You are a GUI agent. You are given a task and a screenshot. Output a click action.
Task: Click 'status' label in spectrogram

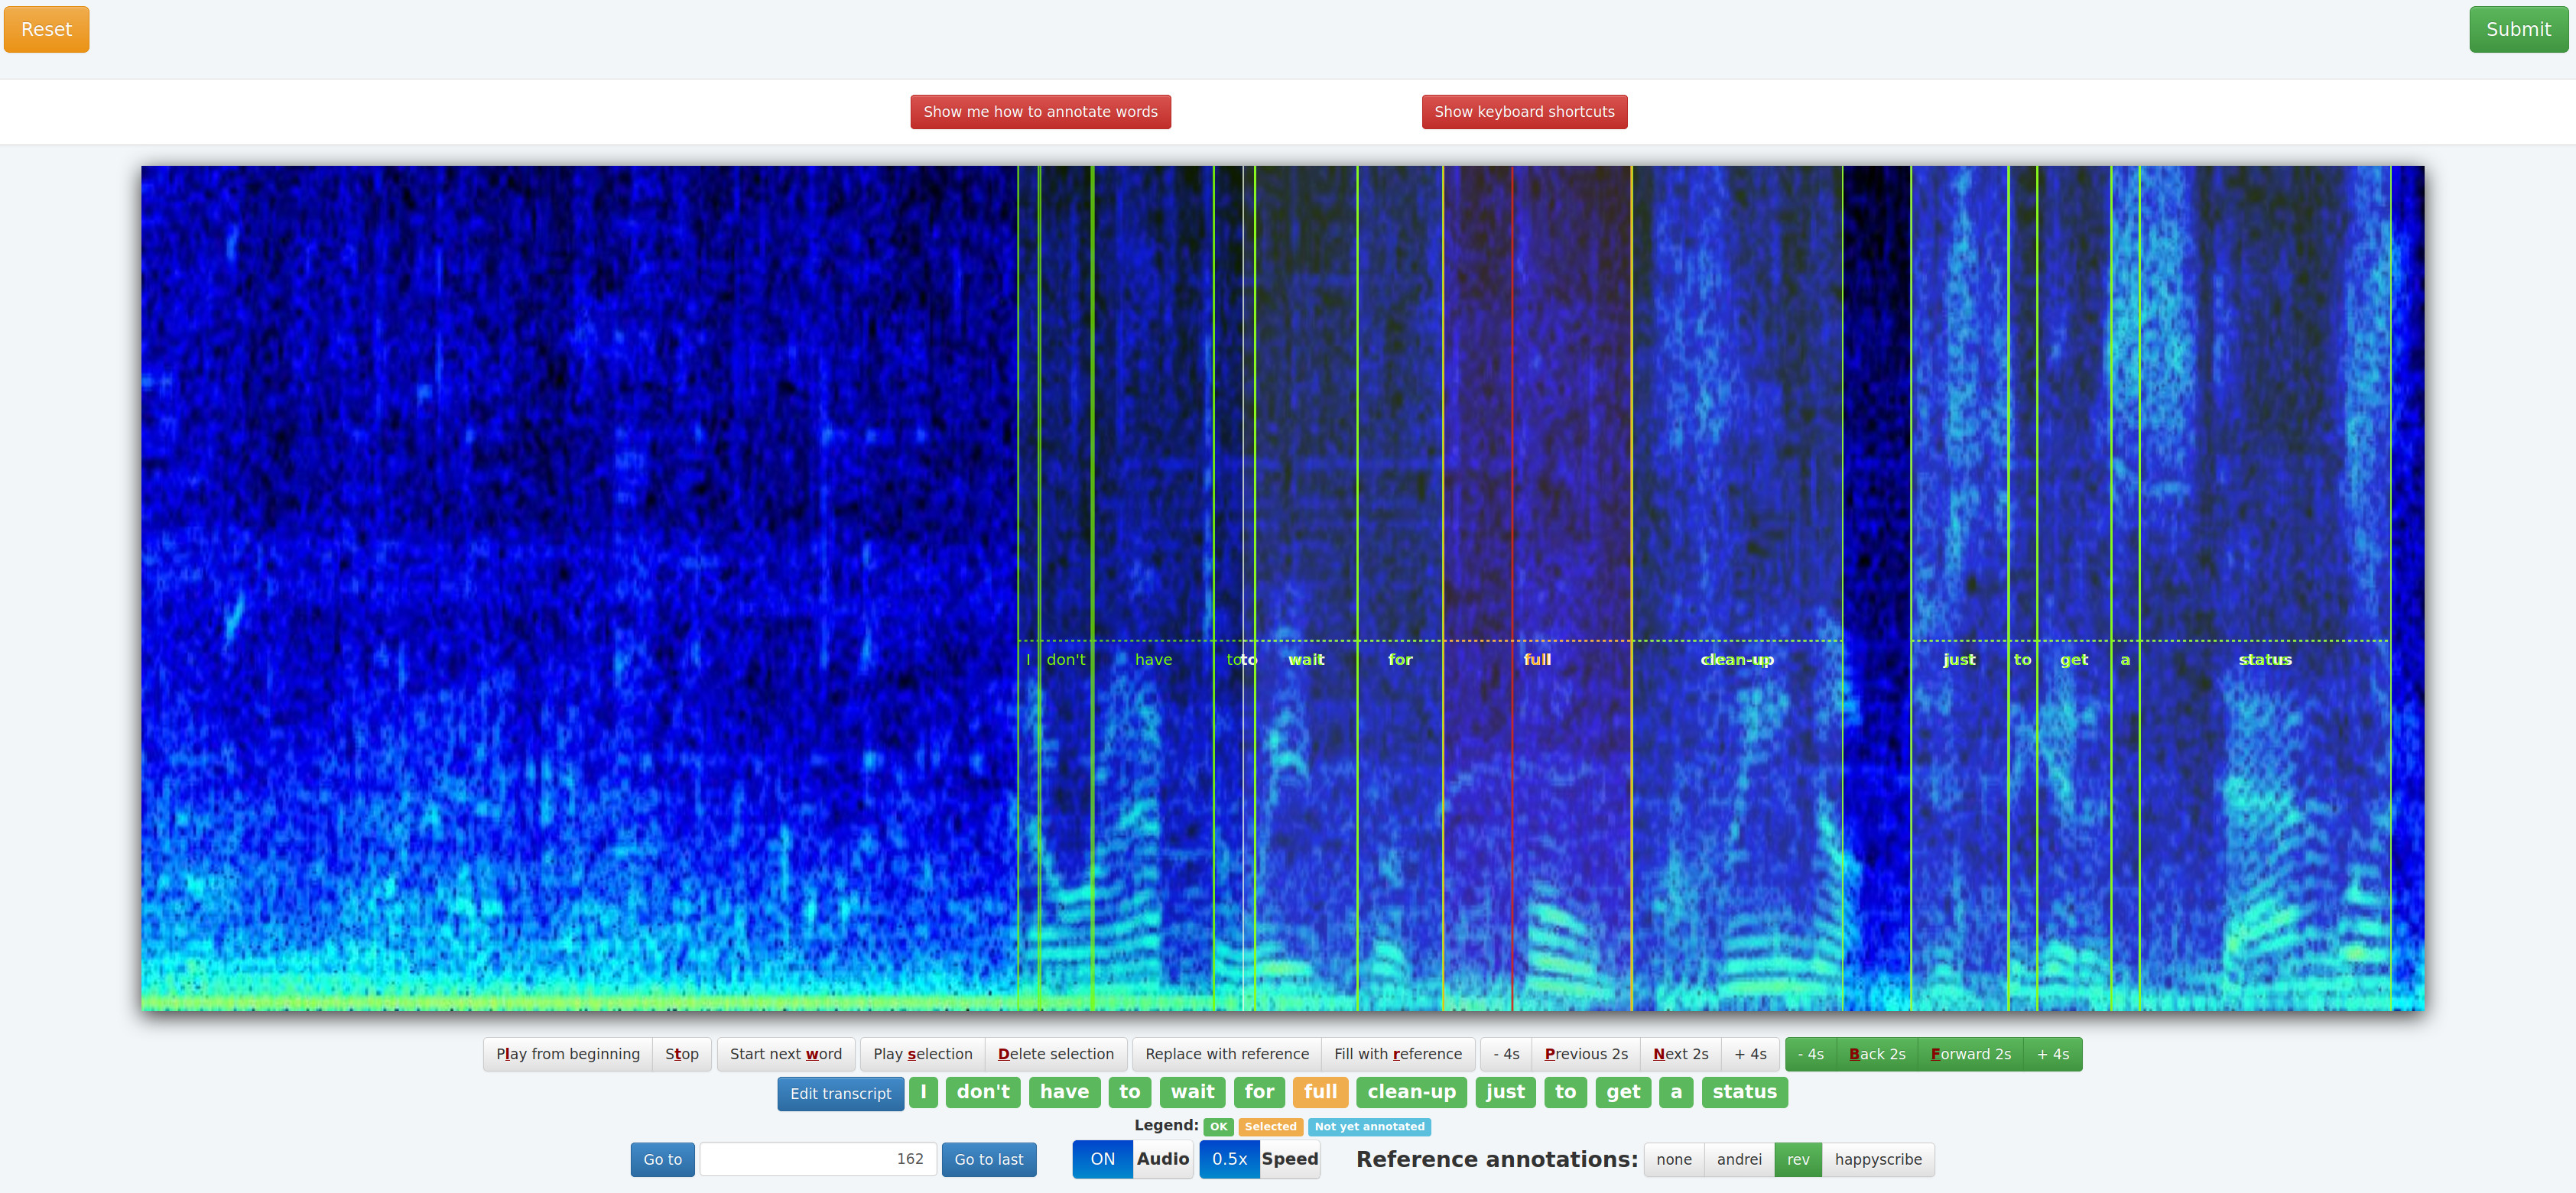pos(2264,660)
